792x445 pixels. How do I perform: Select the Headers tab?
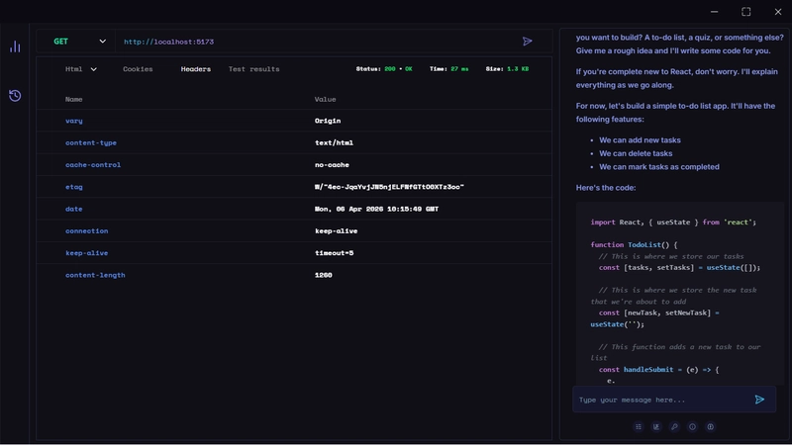(x=195, y=69)
